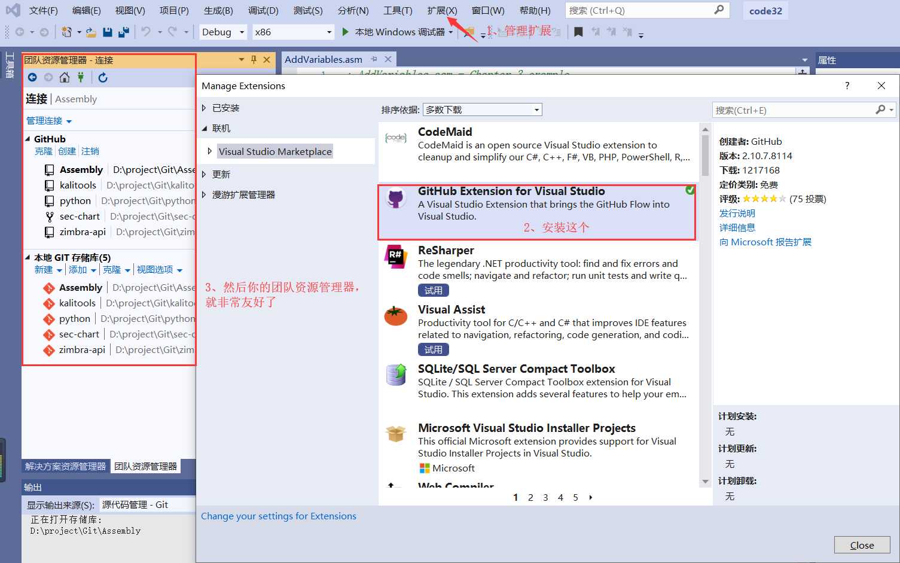Select the GitHub Extension octocat icon

(395, 198)
